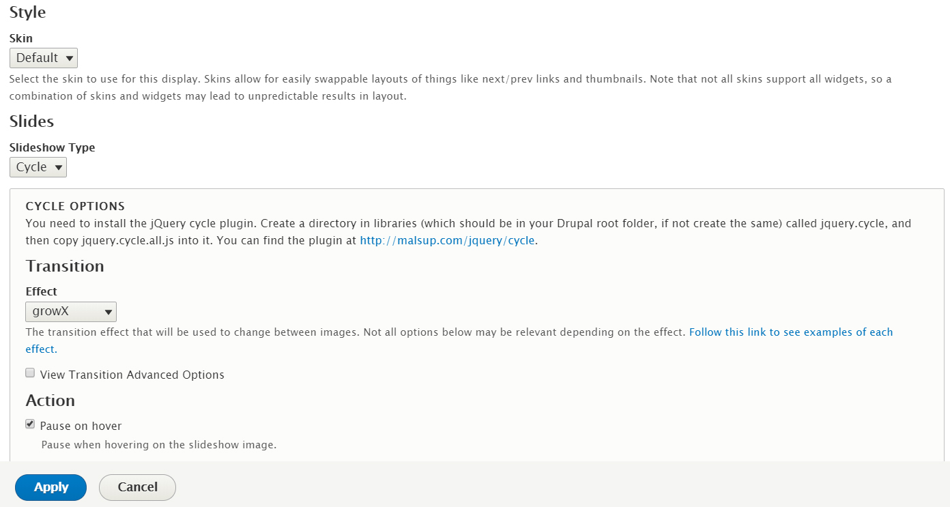
Task: Click the "Pause on hover" label text
Action: 81,426
